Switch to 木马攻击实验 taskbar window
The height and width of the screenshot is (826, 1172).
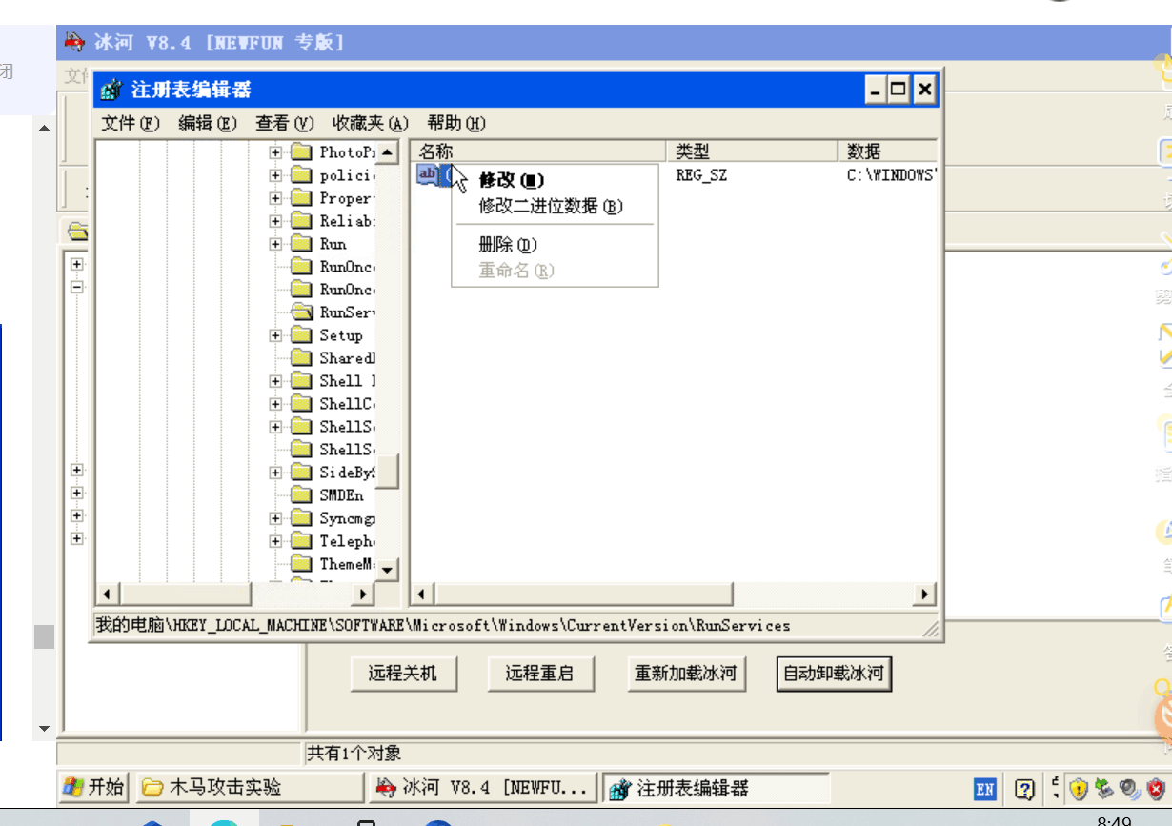pyautogui.click(x=250, y=788)
